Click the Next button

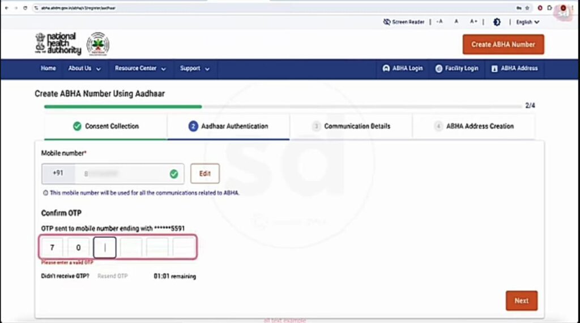click(x=522, y=301)
